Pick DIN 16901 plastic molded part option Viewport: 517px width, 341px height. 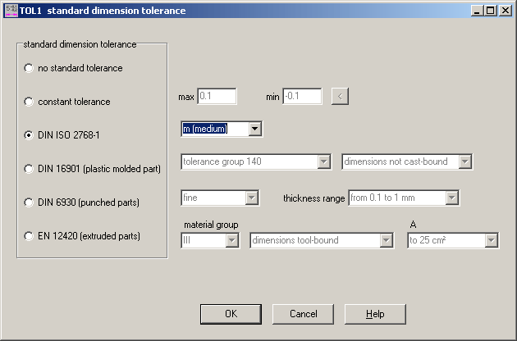coord(30,169)
